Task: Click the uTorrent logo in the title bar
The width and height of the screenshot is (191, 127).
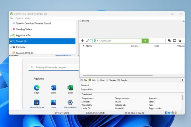Action: pos(12,14)
